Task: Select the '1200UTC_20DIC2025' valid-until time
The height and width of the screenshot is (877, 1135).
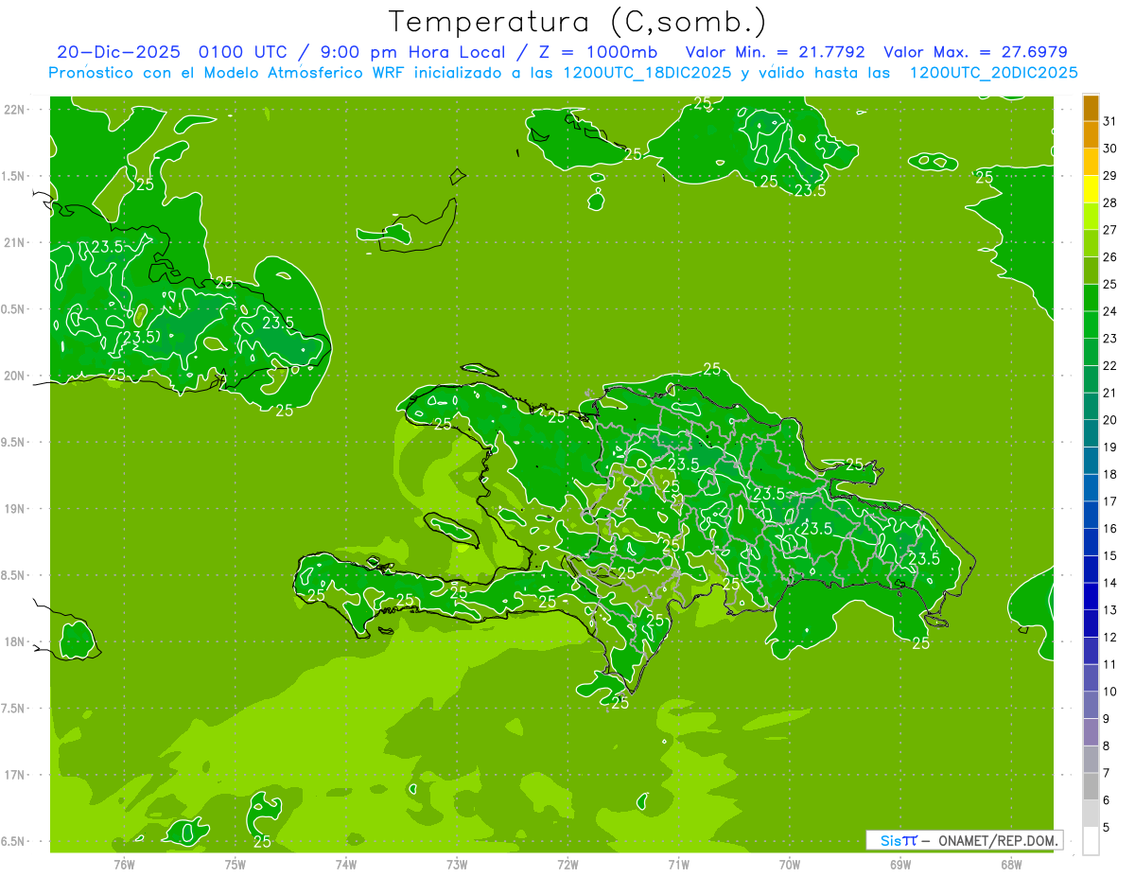Action: point(993,73)
